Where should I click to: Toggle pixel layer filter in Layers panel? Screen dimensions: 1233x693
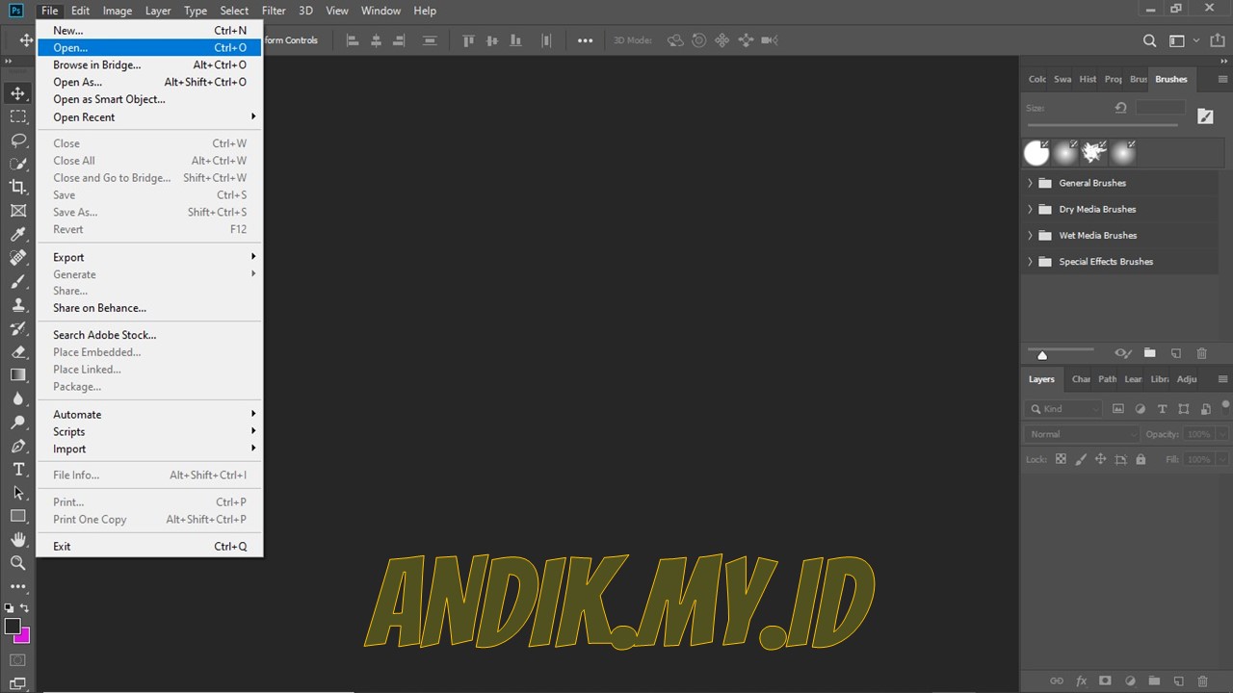click(1118, 409)
